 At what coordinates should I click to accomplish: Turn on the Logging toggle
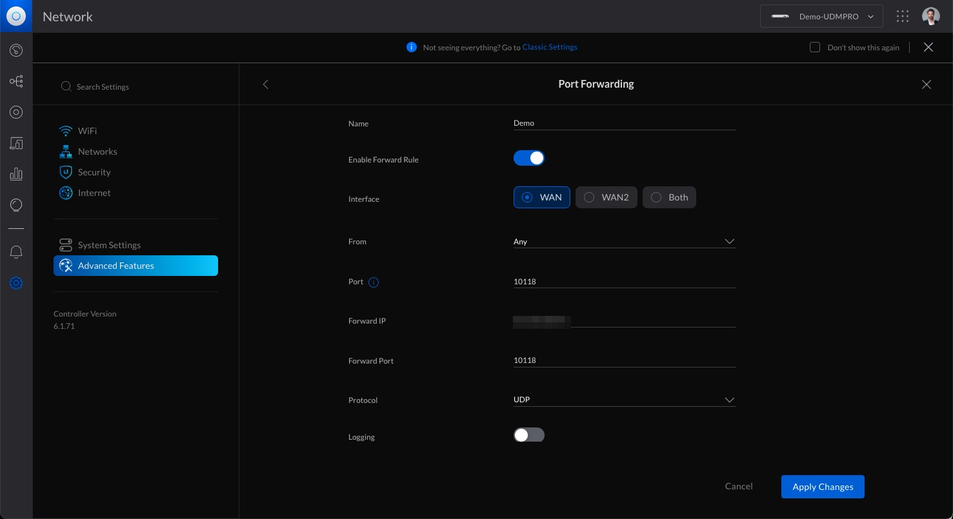pyautogui.click(x=529, y=435)
